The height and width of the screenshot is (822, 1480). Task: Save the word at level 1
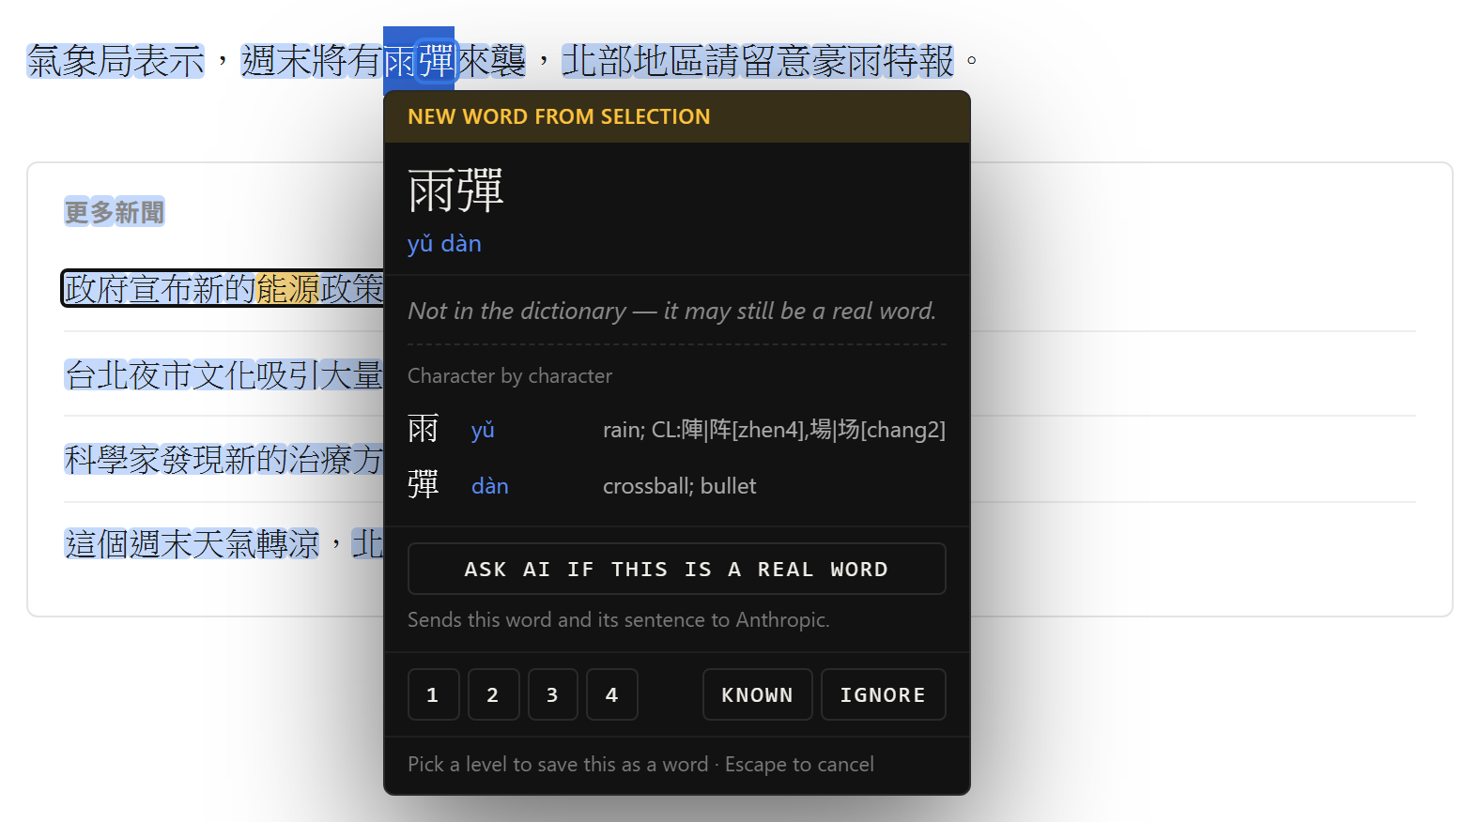433,694
